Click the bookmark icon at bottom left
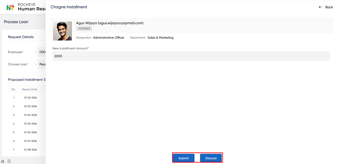The height and width of the screenshot is (164, 337). pos(9,161)
